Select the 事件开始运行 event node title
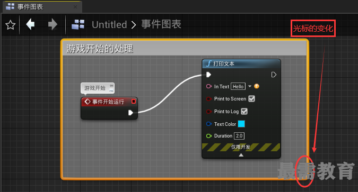358x192 pixels. click(x=108, y=102)
